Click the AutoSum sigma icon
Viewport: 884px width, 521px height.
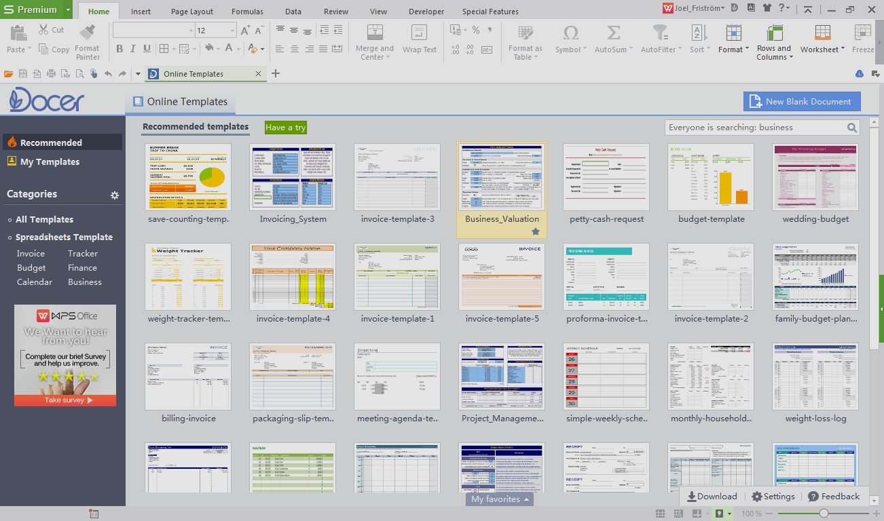click(613, 33)
